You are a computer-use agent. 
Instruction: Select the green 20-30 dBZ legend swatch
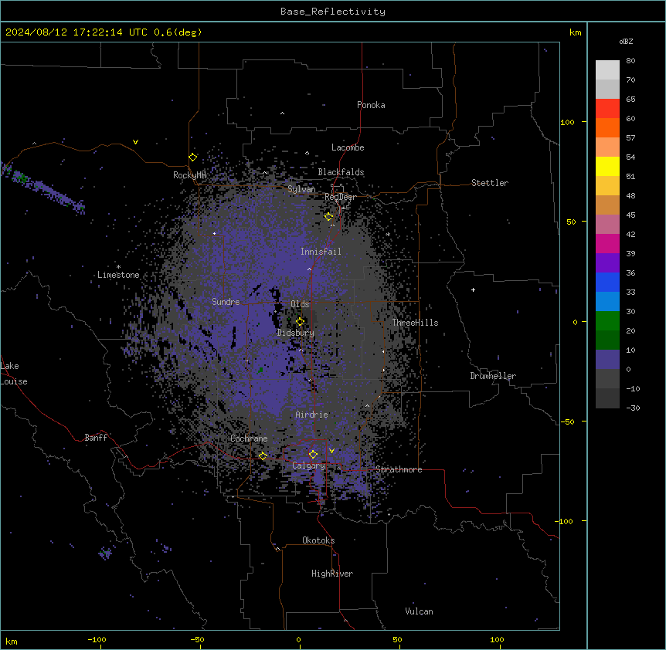coord(607,321)
